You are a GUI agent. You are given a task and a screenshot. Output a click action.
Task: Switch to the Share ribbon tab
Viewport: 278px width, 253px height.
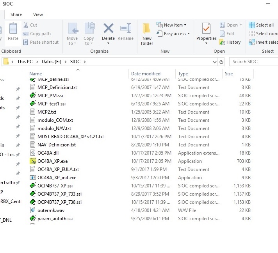point(16,14)
